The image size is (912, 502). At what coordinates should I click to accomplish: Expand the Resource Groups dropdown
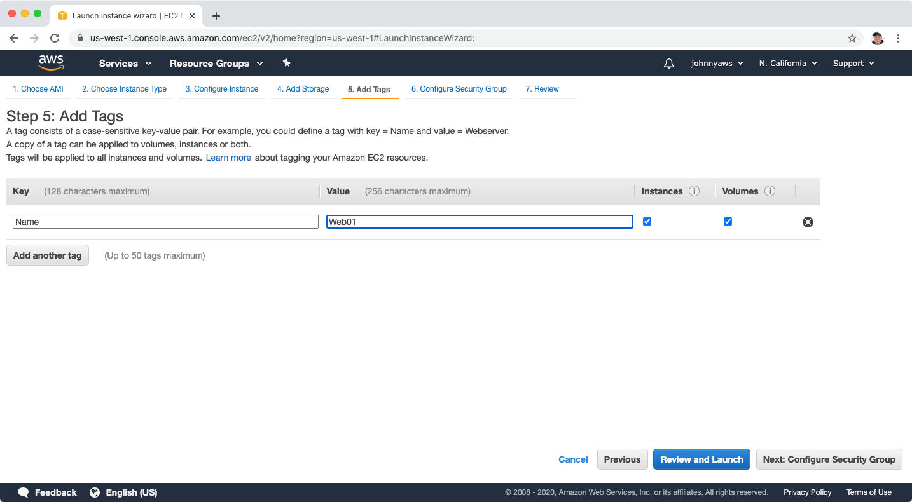[216, 64]
